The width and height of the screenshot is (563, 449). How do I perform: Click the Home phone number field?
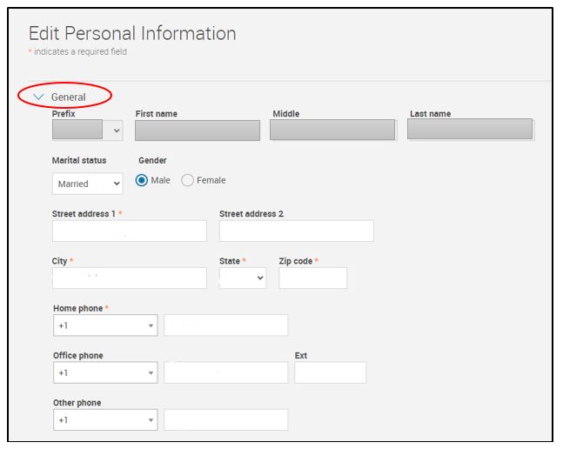225,325
